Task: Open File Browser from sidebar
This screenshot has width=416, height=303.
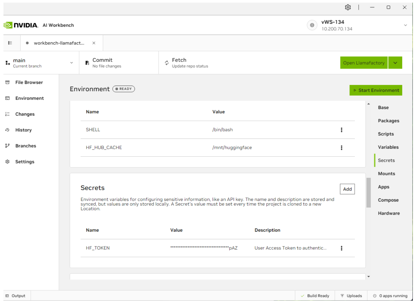Action: pyautogui.click(x=29, y=82)
